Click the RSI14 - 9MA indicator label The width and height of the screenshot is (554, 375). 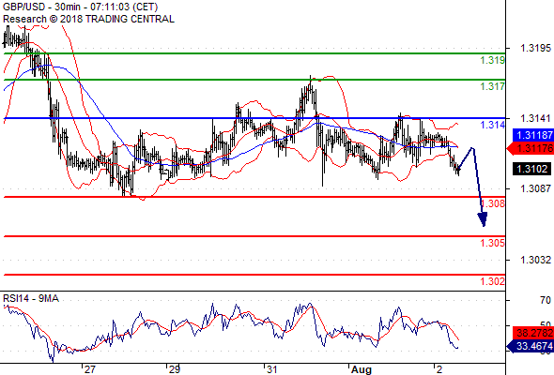pyautogui.click(x=31, y=298)
